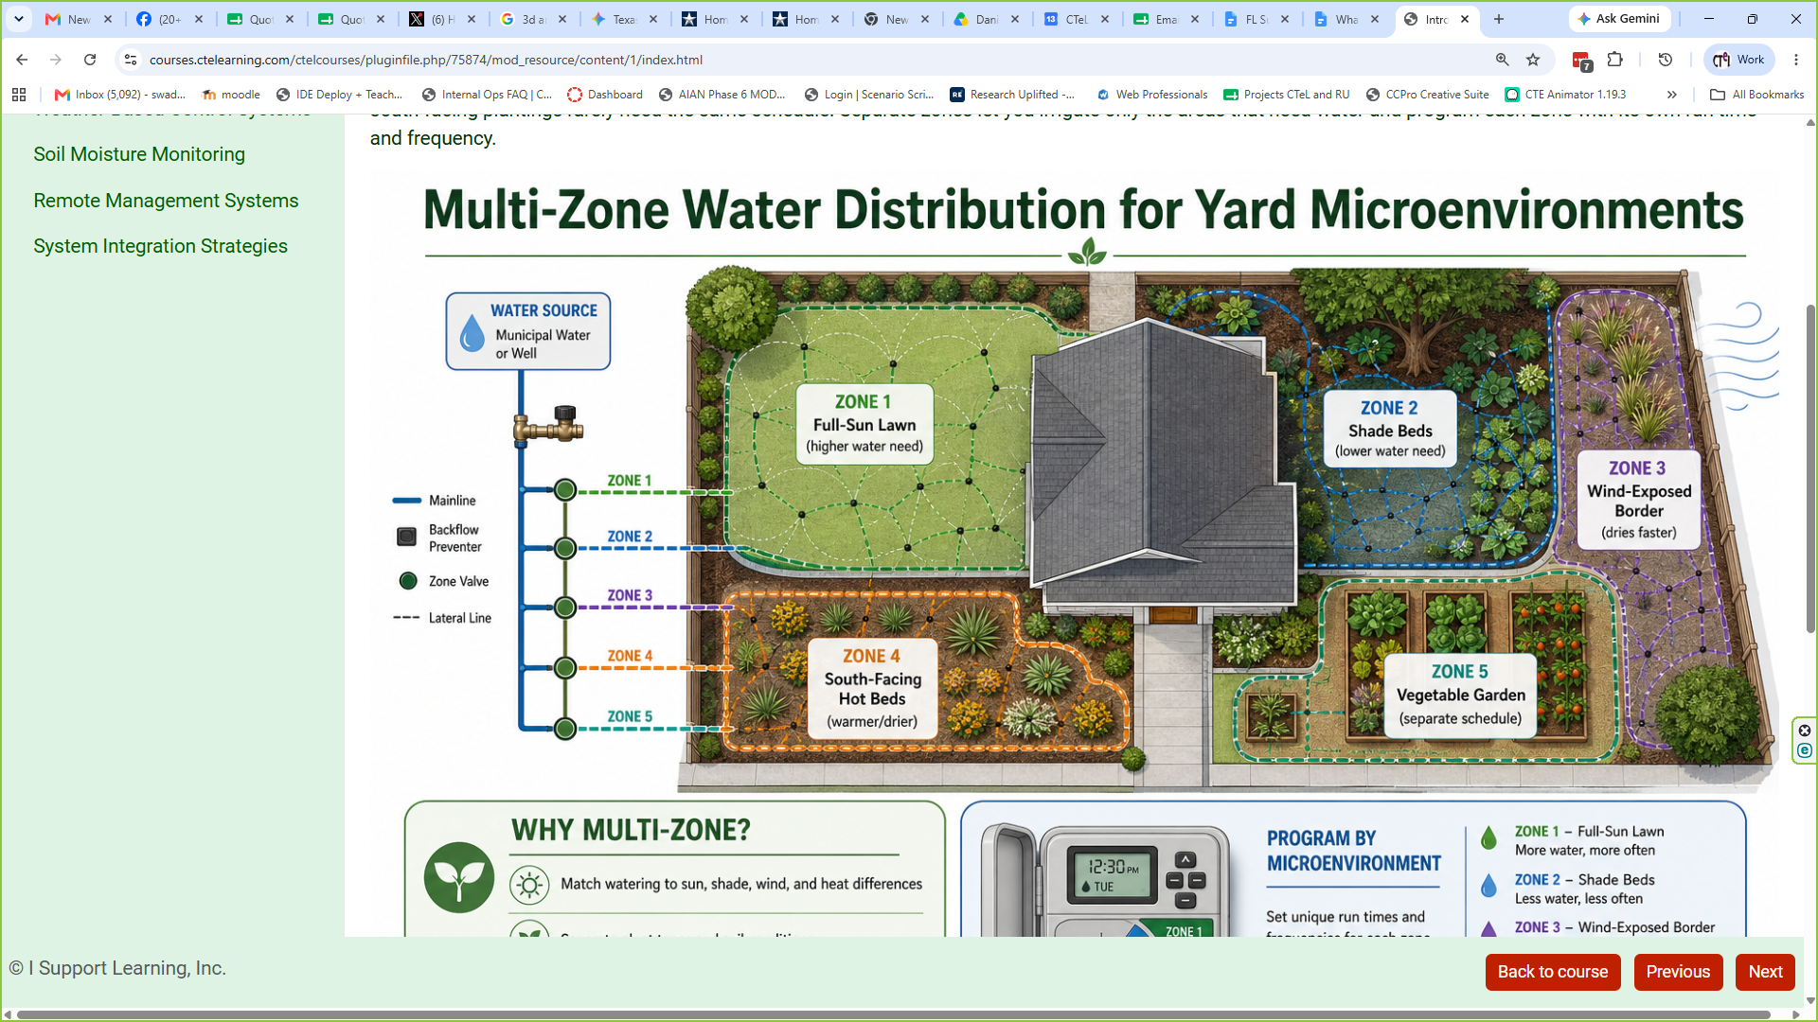
Task: Click the Multi-Zone Water Distribution infographic
Action: (x=1075, y=554)
